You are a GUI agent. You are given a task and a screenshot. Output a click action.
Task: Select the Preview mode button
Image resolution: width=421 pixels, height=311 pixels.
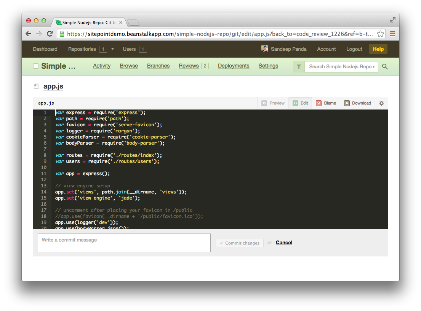click(x=273, y=103)
